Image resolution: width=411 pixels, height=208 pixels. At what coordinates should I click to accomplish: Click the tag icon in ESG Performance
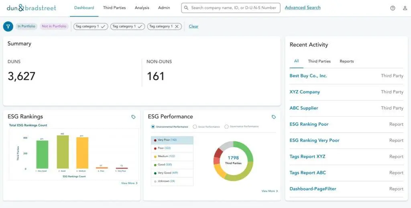pos(274,117)
